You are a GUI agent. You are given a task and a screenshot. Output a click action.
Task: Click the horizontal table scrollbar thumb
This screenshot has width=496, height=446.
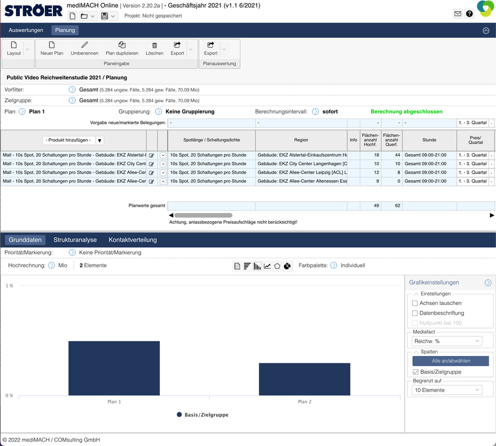point(203,215)
